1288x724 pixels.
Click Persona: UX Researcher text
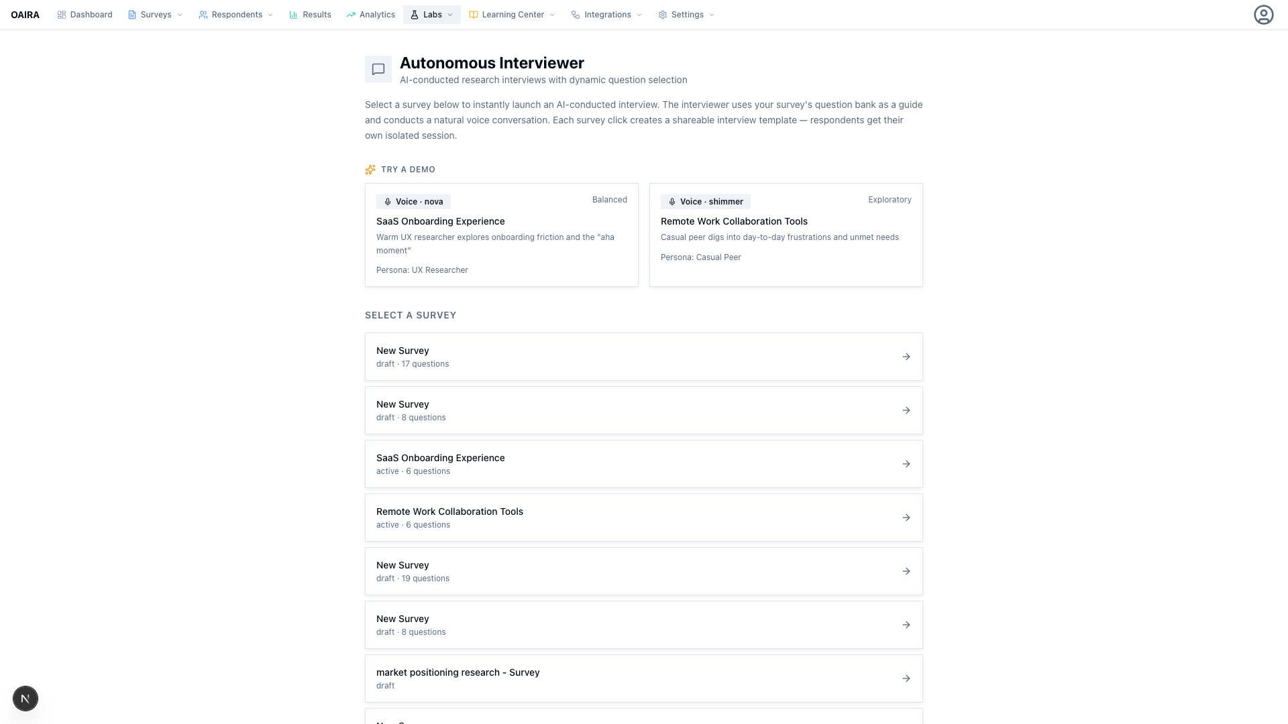(422, 270)
